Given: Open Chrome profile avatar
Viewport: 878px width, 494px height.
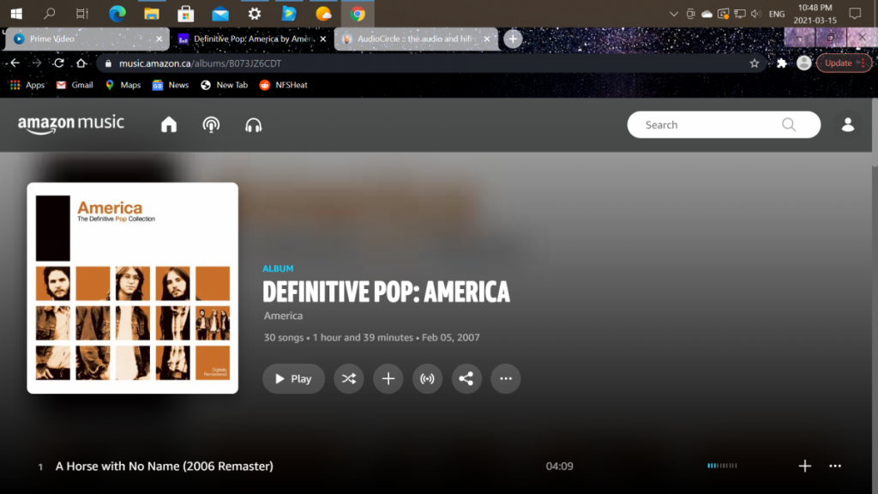Looking at the screenshot, I should tap(804, 63).
